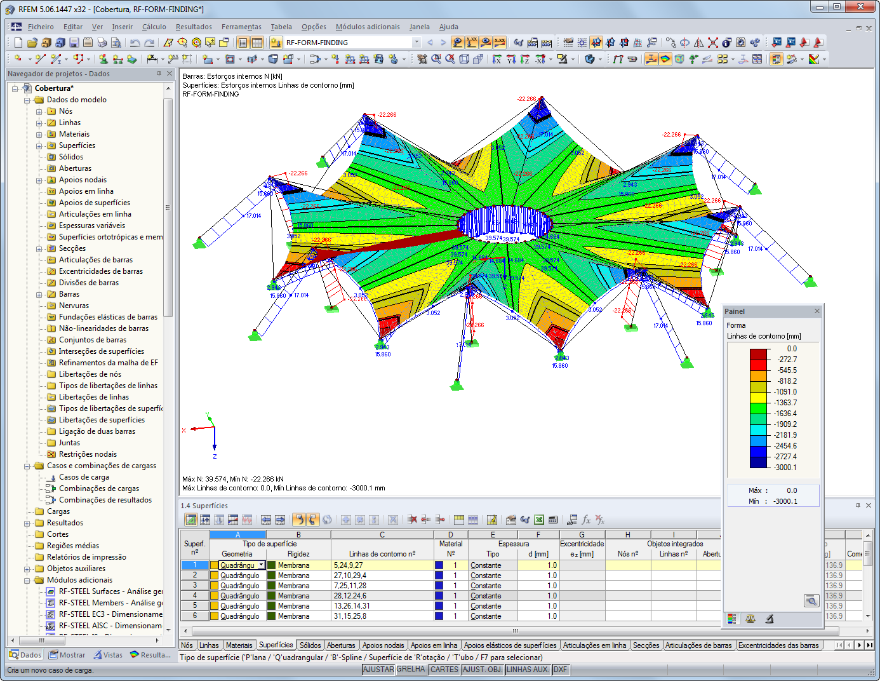This screenshot has width=880, height=681.
Task: Toggle the DXF status button
Action: pyautogui.click(x=560, y=670)
